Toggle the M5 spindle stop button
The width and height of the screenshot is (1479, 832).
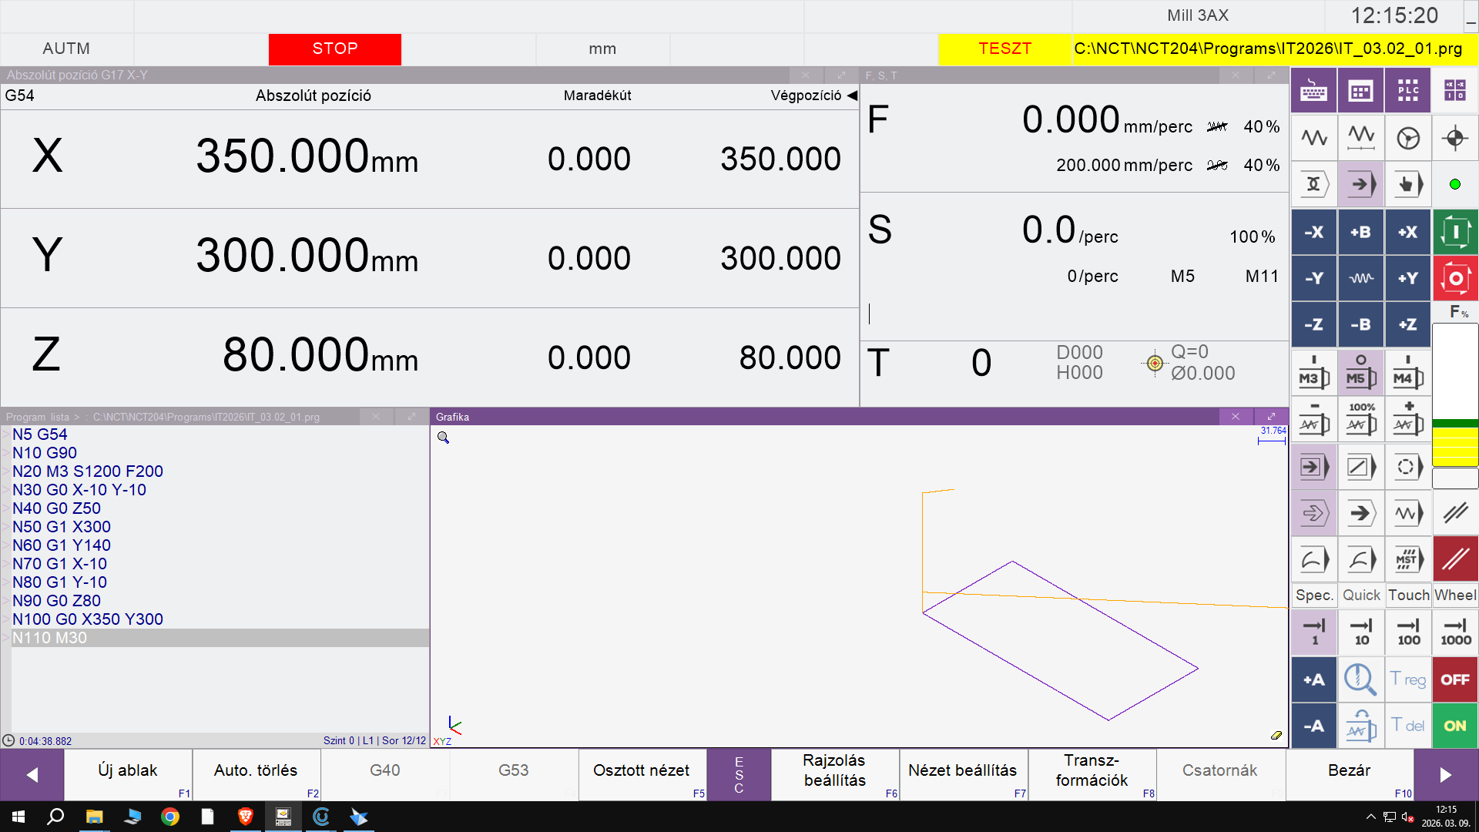pyautogui.click(x=1361, y=372)
